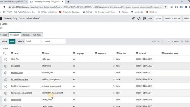Screen dimensions: 190x107
Task: Open the Inactive column menu icon
Action: pyautogui.click(x=118, y=53)
